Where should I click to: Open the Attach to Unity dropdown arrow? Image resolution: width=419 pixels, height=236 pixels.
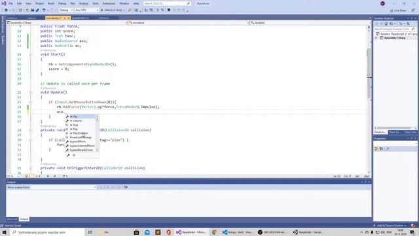[124, 10]
